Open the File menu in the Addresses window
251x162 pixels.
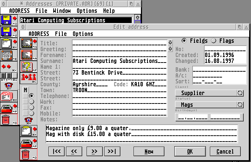tap(41, 11)
